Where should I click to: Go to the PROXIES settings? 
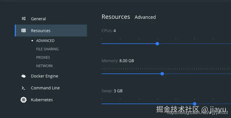pyautogui.click(x=43, y=58)
